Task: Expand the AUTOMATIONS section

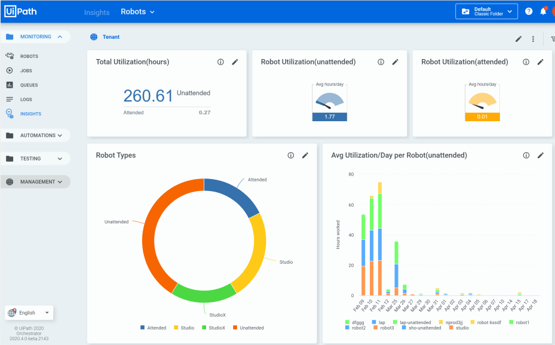Action: [x=60, y=135]
